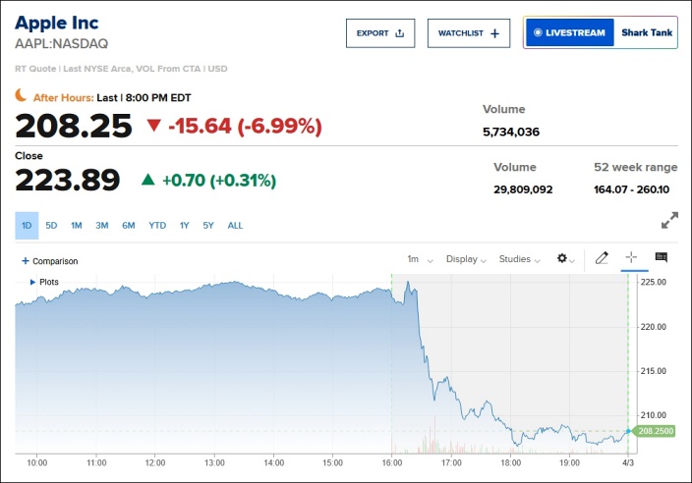The image size is (692, 483).
Task: Click the Shark Tank livestream link
Action: pyautogui.click(x=647, y=32)
